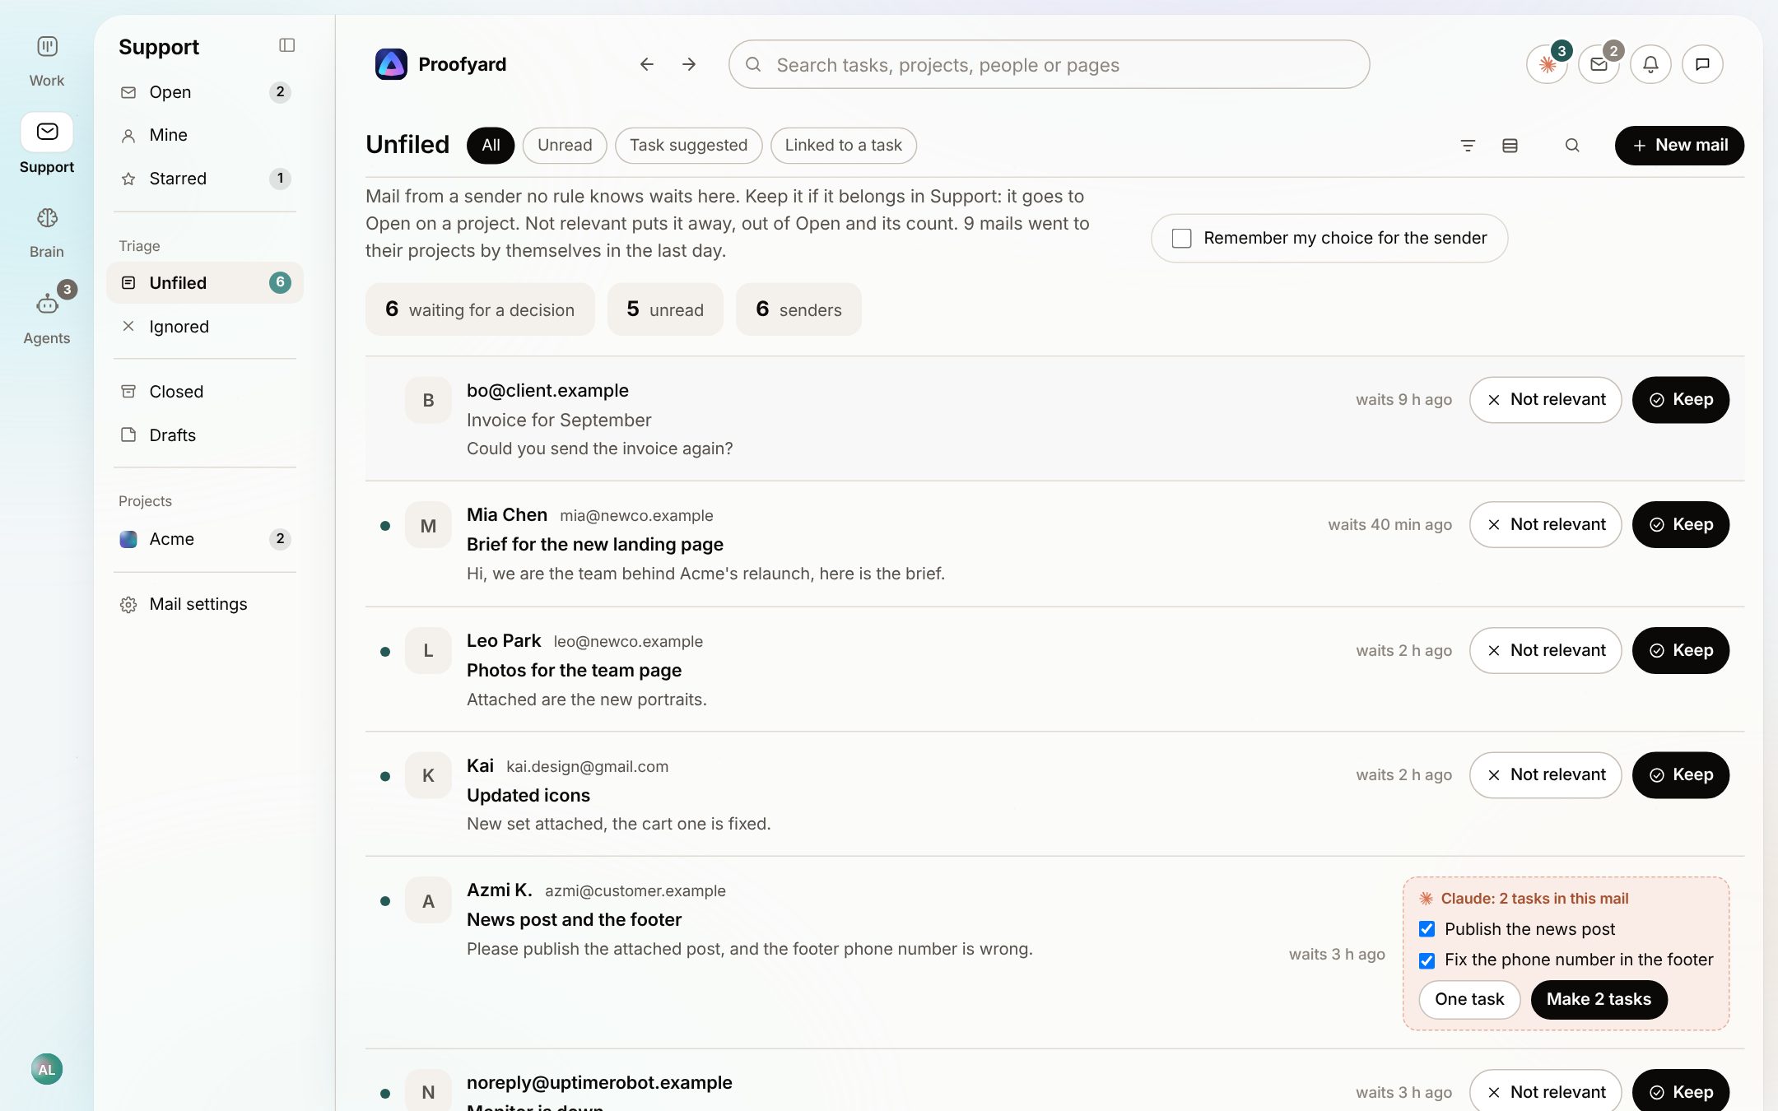Keep Leo Park's Photos for the team page
The width and height of the screenshot is (1778, 1111).
[1680, 651]
